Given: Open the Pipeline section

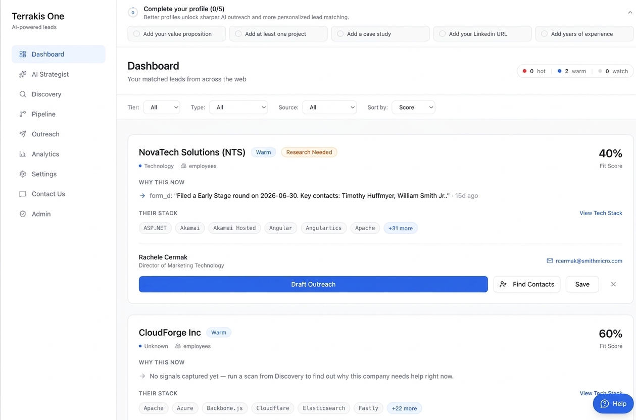Looking at the screenshot, I should 59,114.
